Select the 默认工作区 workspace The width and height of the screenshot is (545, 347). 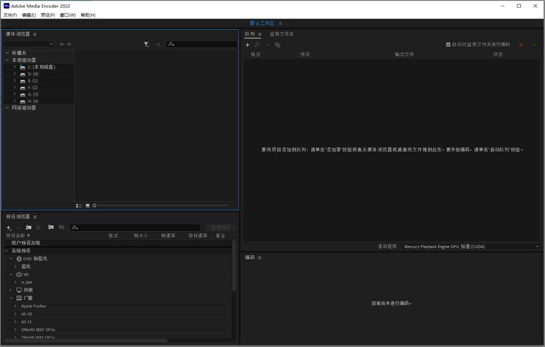pos(262,24)
